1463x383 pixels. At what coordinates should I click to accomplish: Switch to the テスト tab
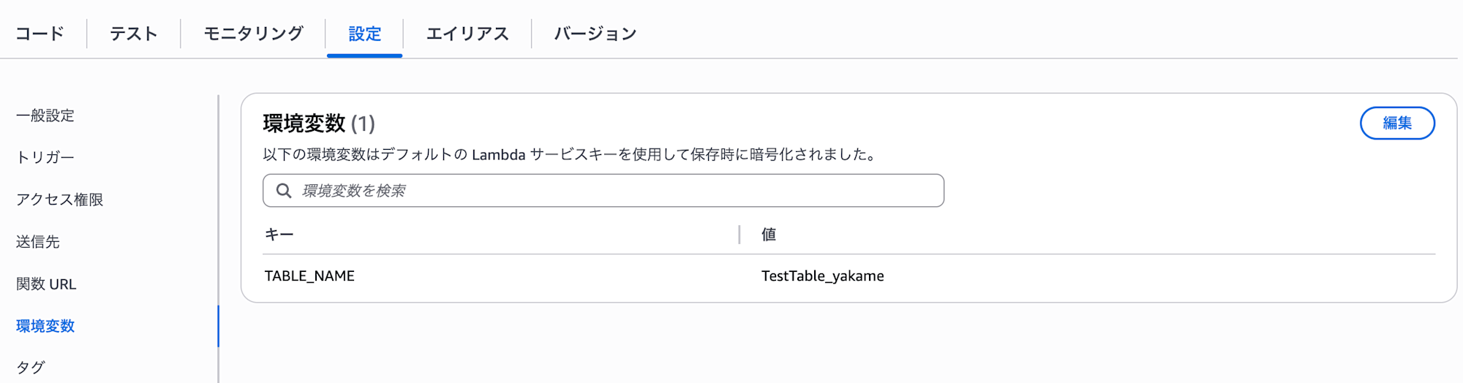(x=134, y=34)
